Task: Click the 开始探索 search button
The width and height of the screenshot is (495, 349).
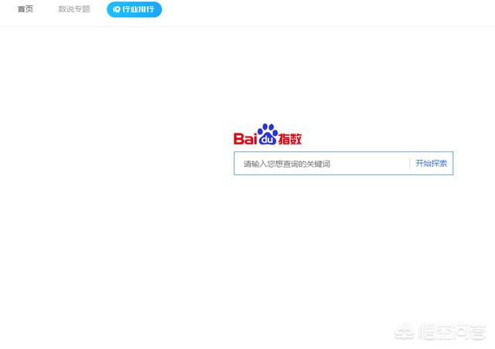Action: (432, 164)
